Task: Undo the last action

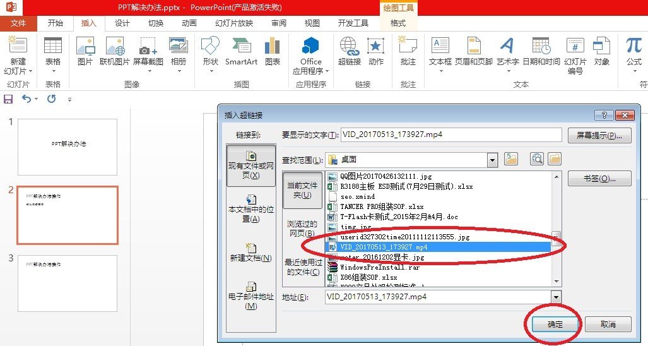Action: 27,98
